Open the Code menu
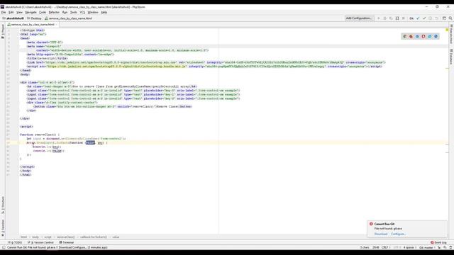The image size is (454, 255). [x=43, y=13]
